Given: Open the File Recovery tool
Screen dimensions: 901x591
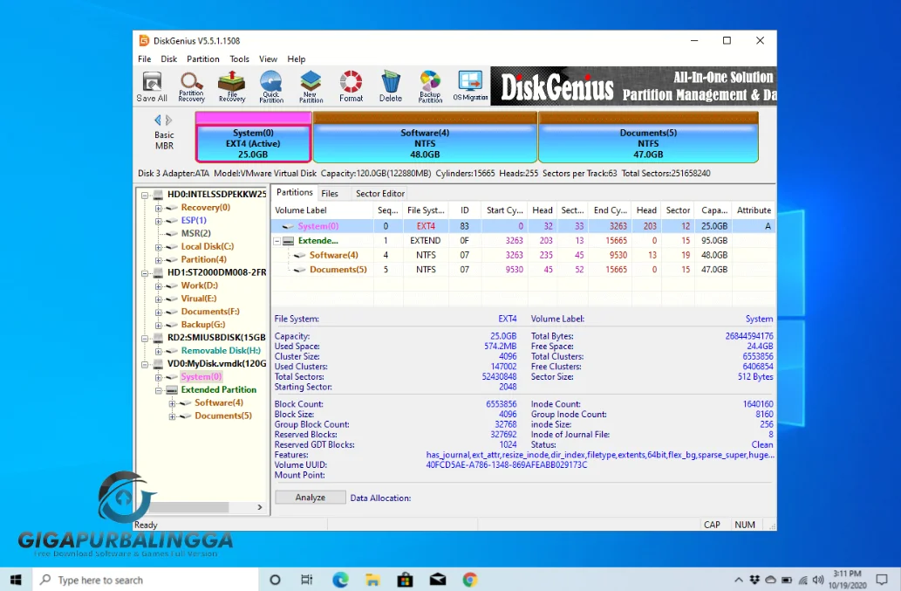Looking at the screenshot, I should click(230, 85).
